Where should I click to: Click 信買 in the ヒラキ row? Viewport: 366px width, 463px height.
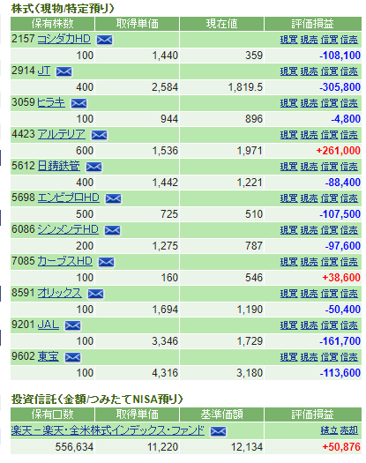329,103
